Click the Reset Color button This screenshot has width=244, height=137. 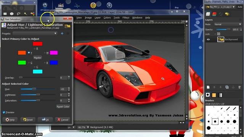(63, 107)
